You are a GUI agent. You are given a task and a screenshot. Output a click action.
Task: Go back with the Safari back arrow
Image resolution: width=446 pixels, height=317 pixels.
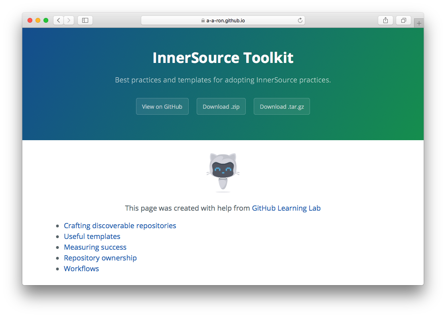tap(58, 20)
